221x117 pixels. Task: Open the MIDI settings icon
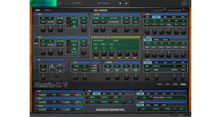(x=184, y=3)
